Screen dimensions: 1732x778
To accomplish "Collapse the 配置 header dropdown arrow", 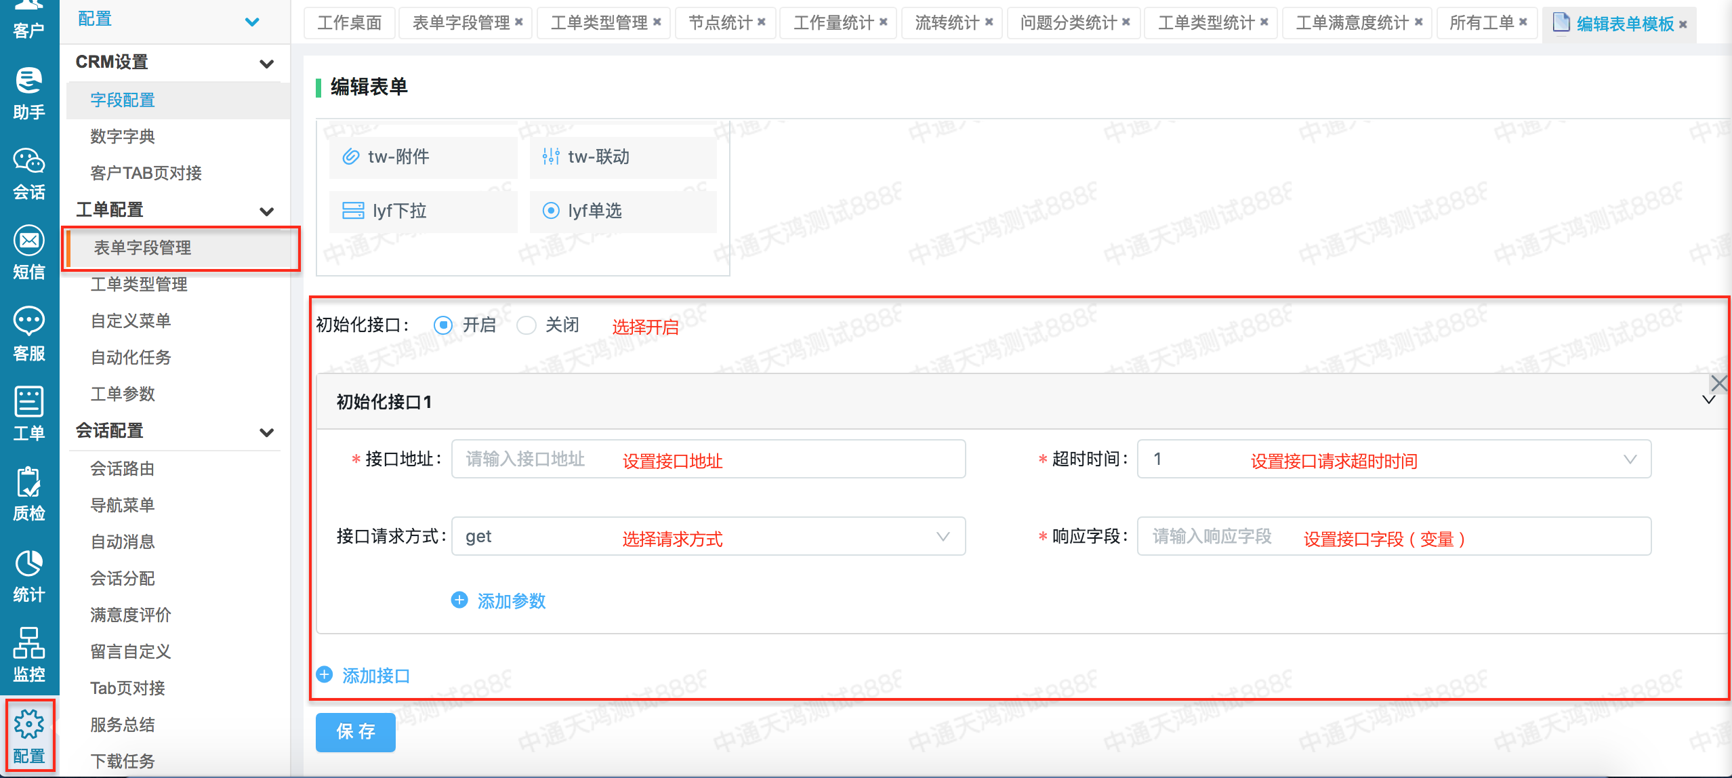I will click(x=252, y=22).
